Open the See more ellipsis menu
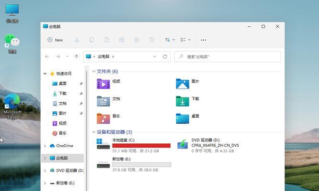Viewport: 319px width, 191px height. point(203,40)
